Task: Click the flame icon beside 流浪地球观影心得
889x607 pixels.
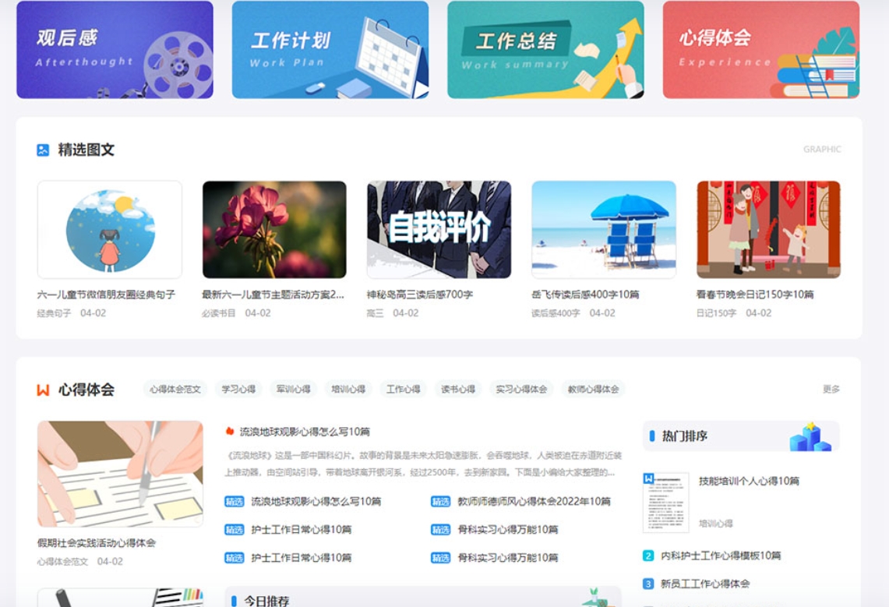Action: pyautogui.click(x=230, y=432)
